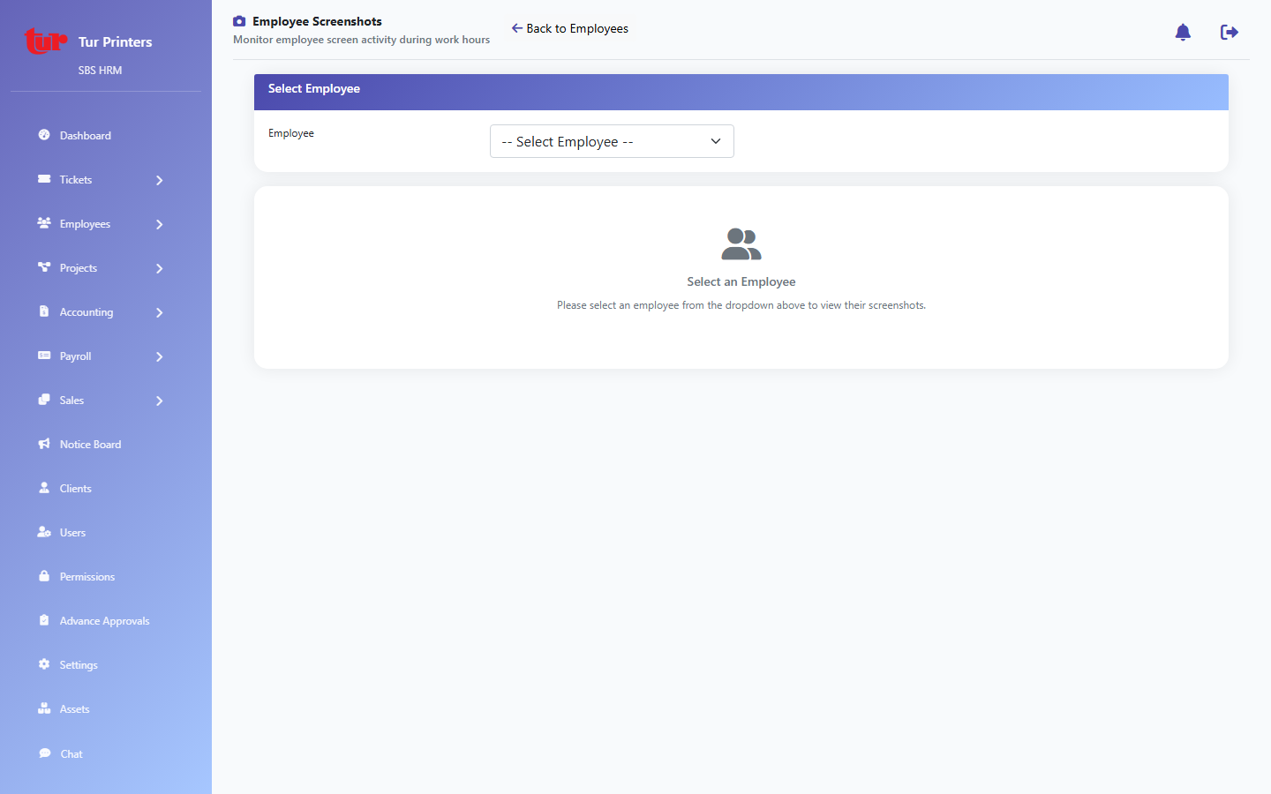Click the group icon above Select an Employee
The width and height of the screenshot is (1271, 794).
click(x=741, y=243)
